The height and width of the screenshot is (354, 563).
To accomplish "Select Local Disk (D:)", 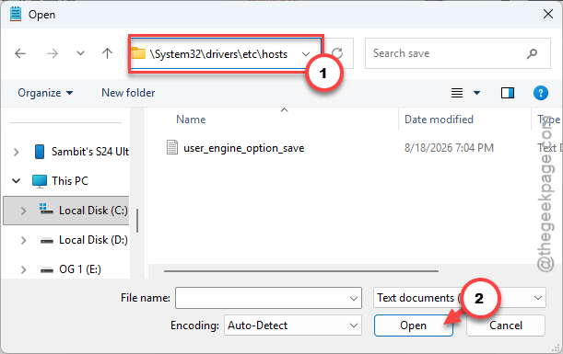I will 93,240.
